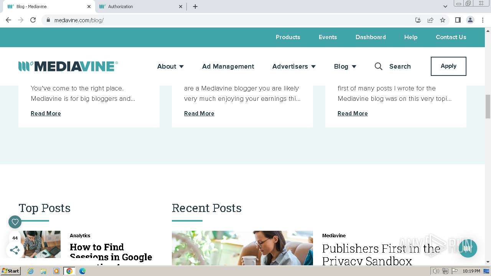Viewport: 491px width, 276px height.
Task: Click the Recent Posts heading
Action: coord(206,208)
